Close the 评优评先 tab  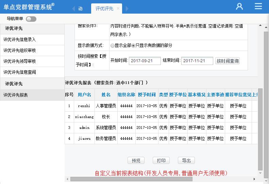point(118,8)
